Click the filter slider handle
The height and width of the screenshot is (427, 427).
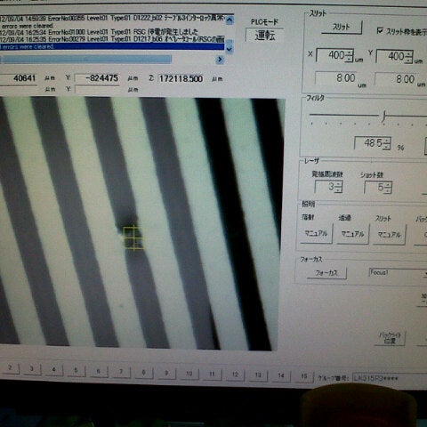383,116
